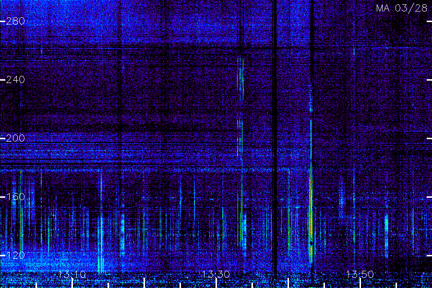This screenshot has height=288, width=432.
Task: Click the tick mark beside 200 label
Action: [3, 138]
